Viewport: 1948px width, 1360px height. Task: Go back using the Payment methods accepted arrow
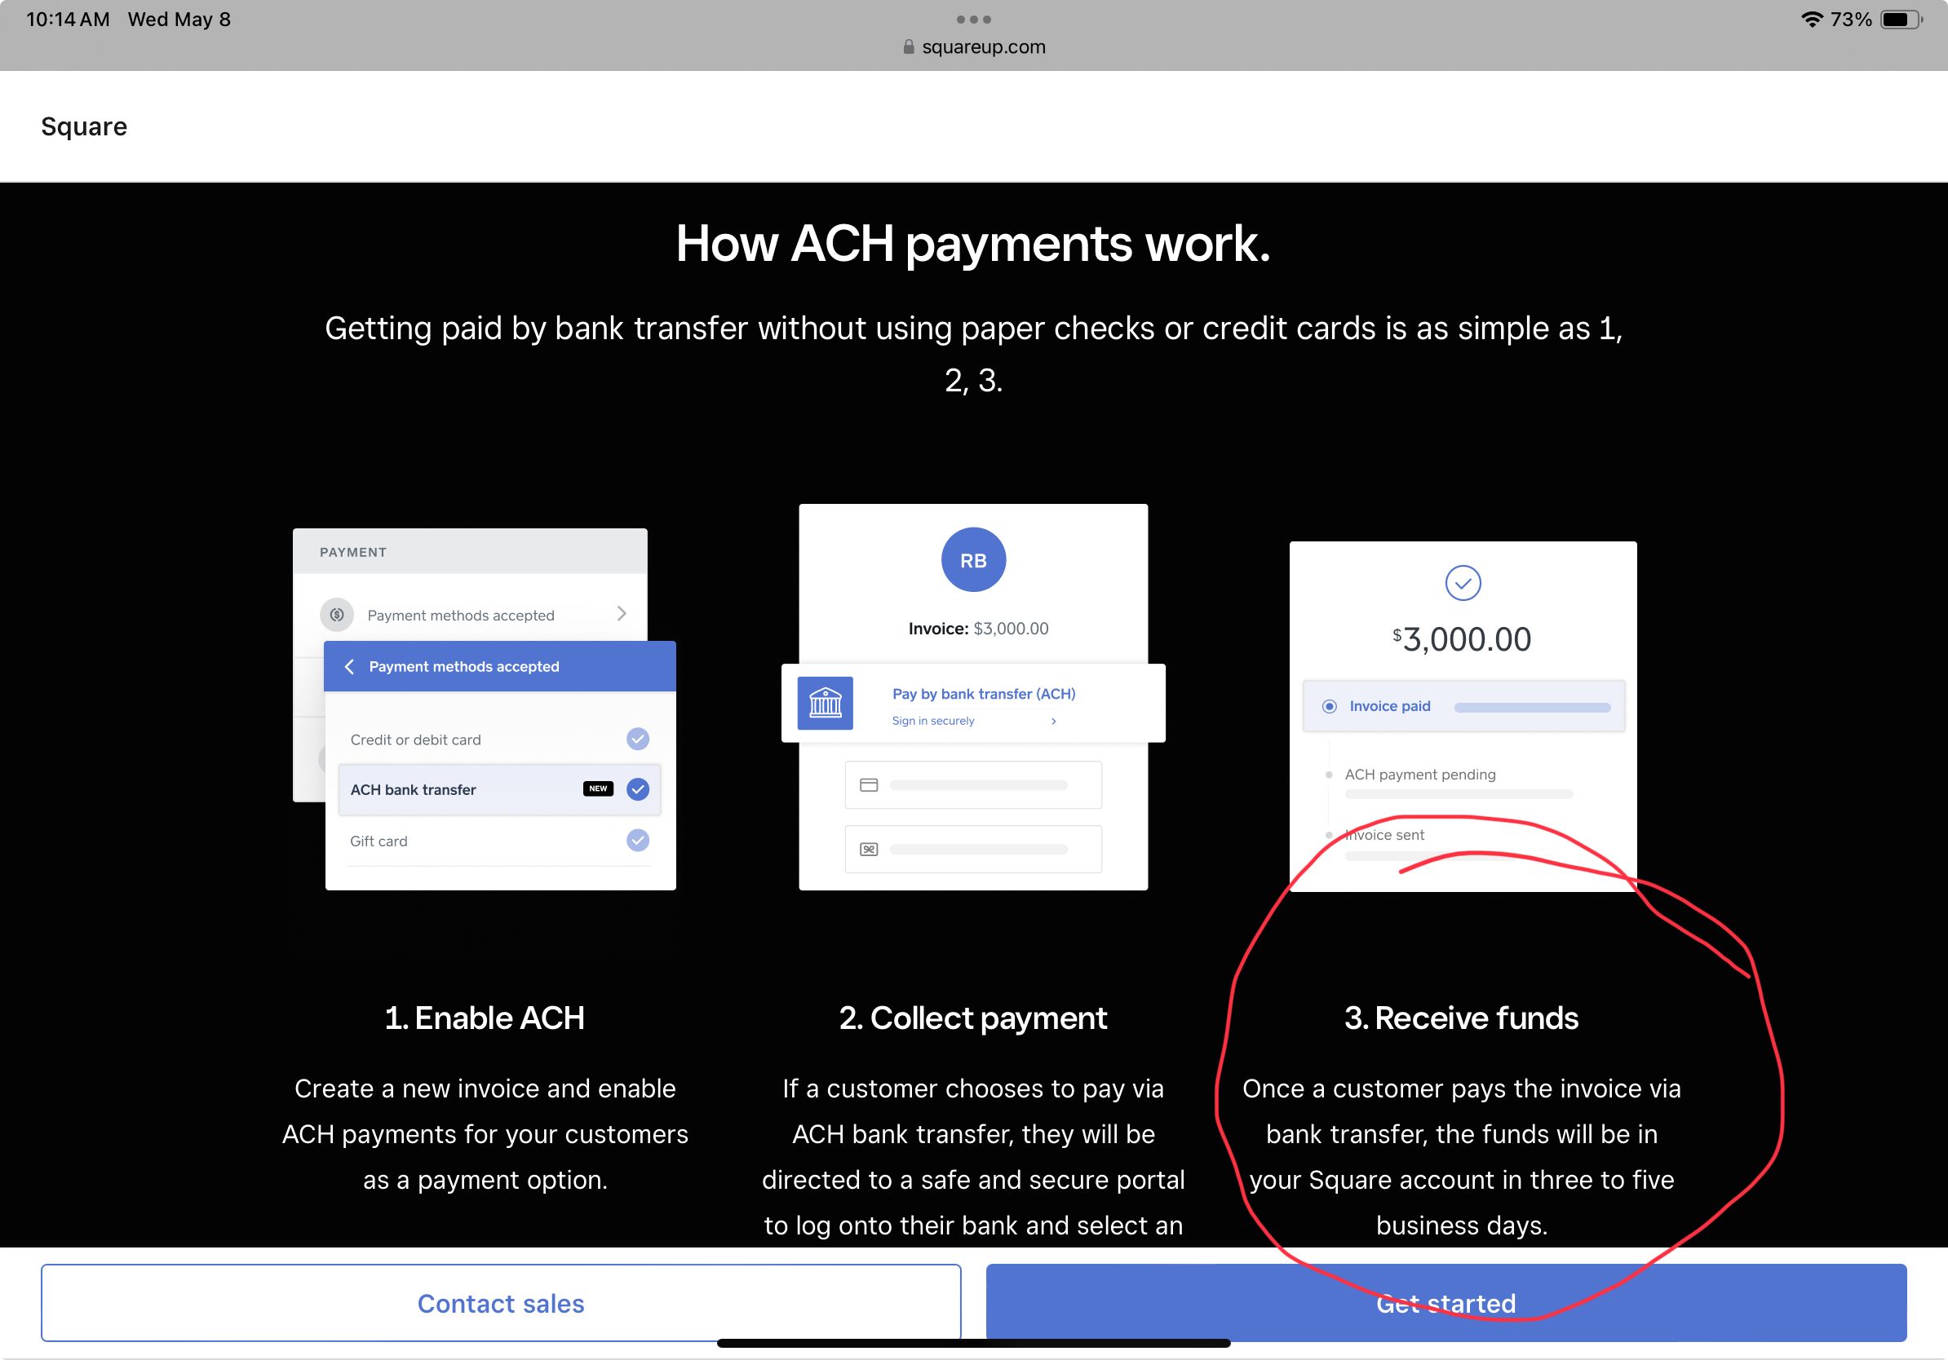point(348,666)
